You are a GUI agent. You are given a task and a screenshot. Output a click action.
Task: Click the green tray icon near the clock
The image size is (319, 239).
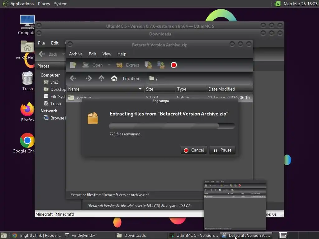[x=278, y=4]
